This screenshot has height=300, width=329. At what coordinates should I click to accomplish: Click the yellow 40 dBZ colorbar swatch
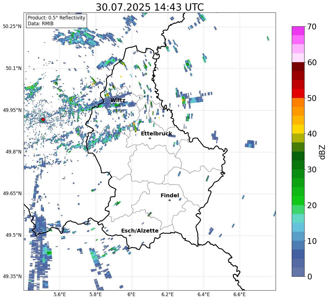point(298,129)
